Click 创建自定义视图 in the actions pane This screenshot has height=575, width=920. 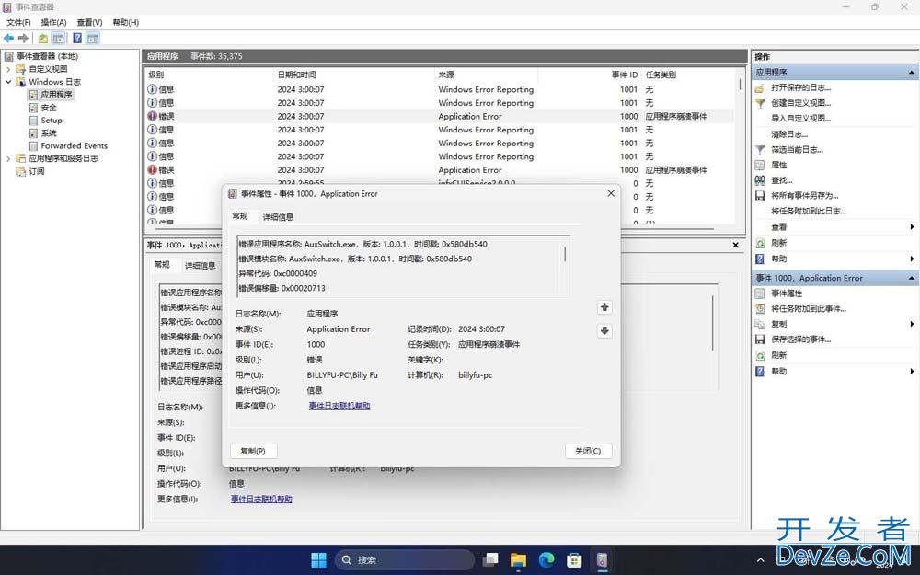(x=800, y=103)
